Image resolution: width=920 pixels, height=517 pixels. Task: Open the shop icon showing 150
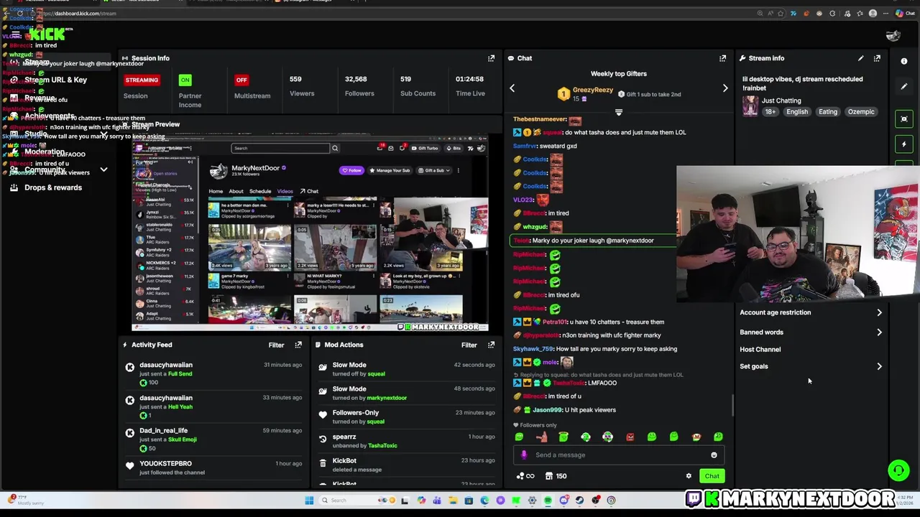556,475
